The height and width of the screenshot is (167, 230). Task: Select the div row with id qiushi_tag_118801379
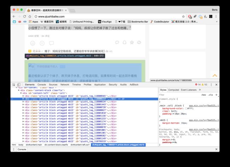tap(84, 124)
